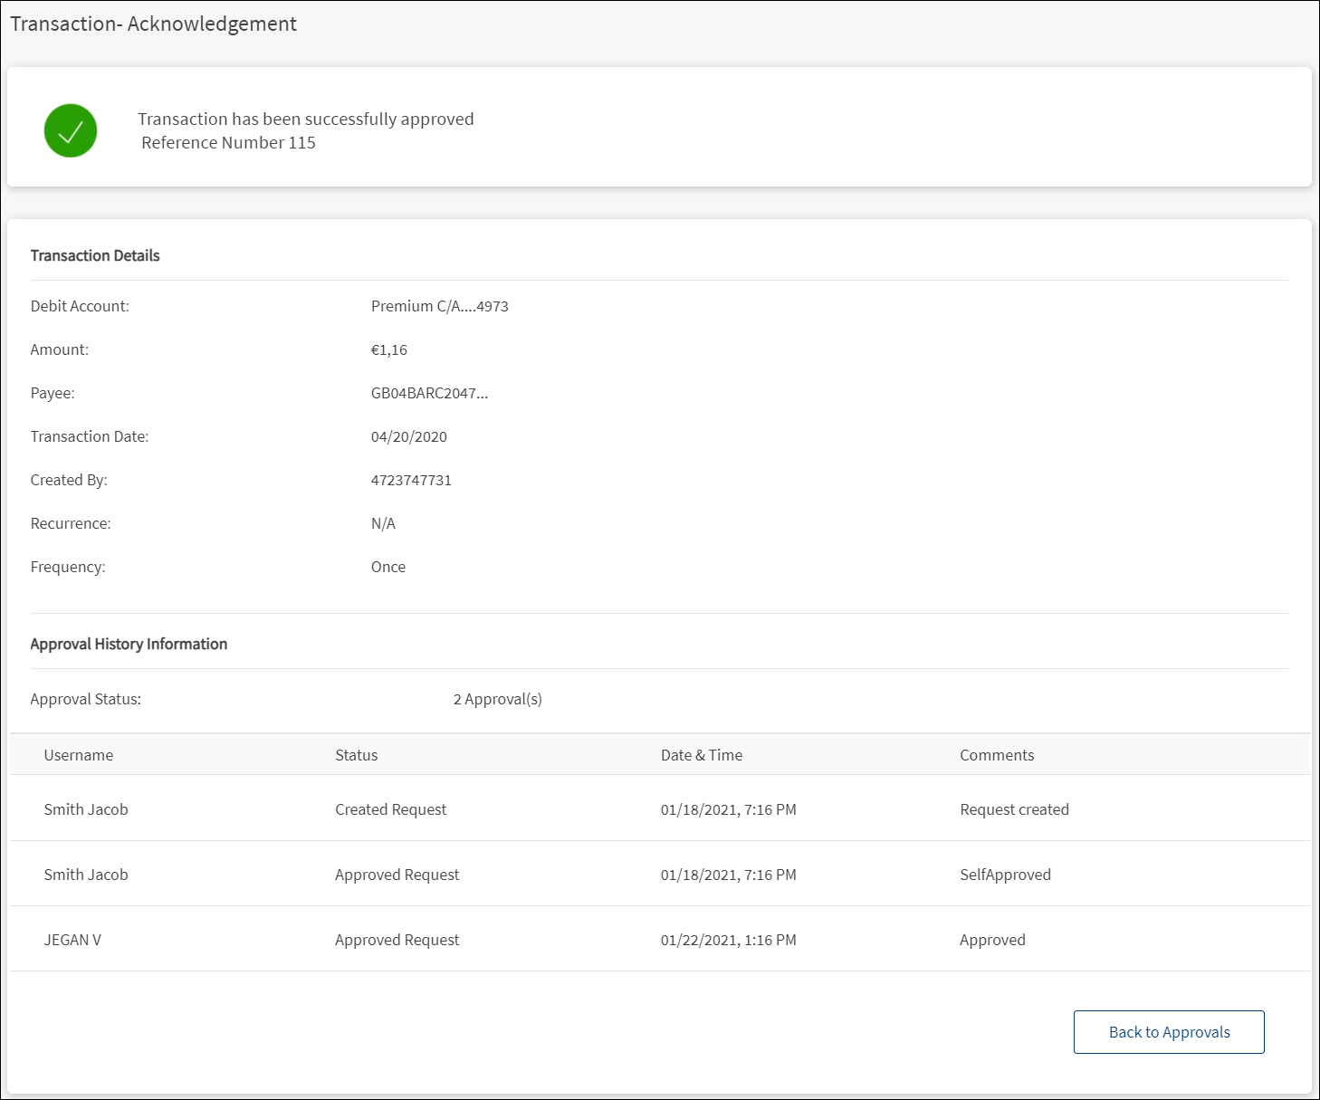Click the debit account Premium C/A....4973

click(440, 306)
